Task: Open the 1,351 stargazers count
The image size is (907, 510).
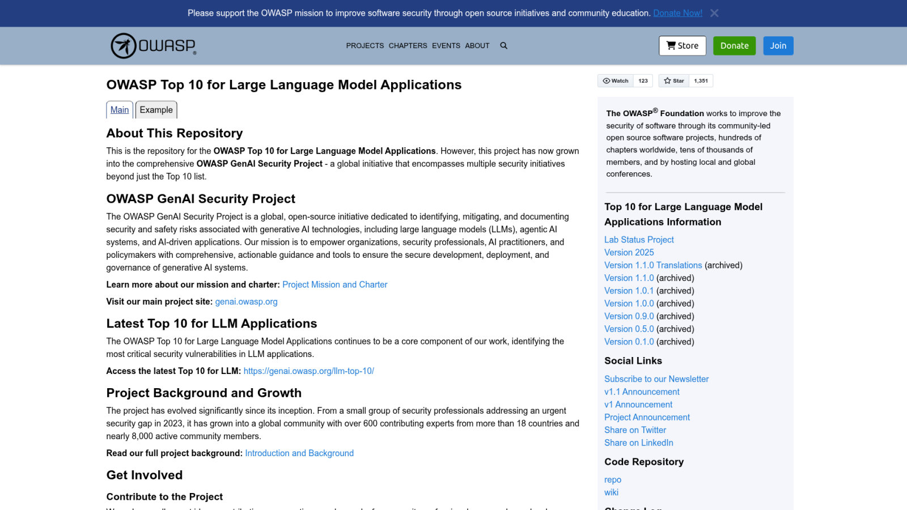Action: pyautogui.click(x=701, y=81)
